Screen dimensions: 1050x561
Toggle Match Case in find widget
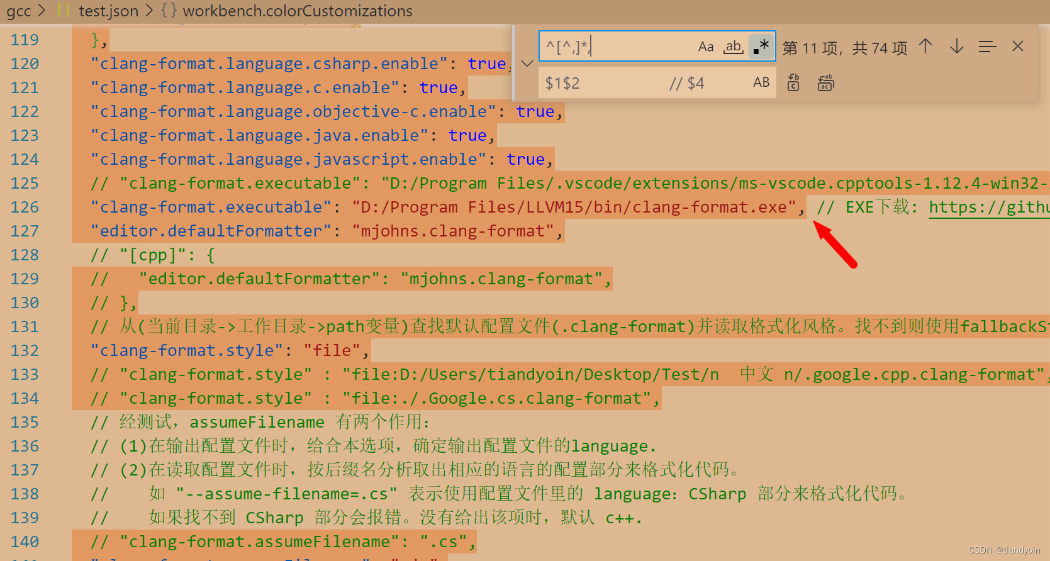[706, 47]
